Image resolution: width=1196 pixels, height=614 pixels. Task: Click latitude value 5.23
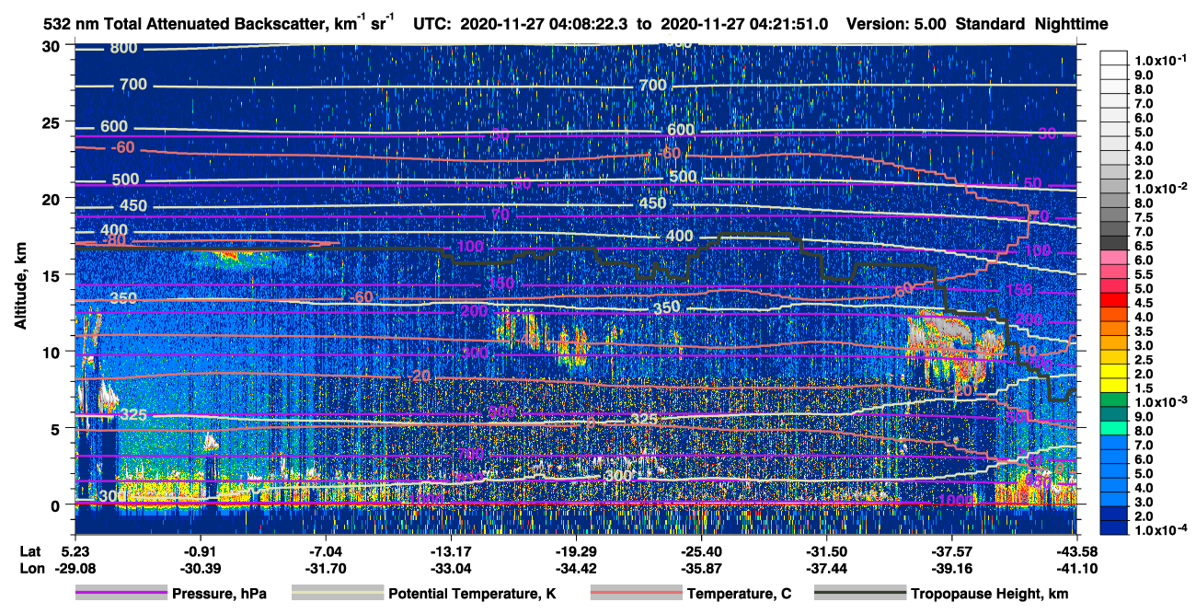point(75,551)
